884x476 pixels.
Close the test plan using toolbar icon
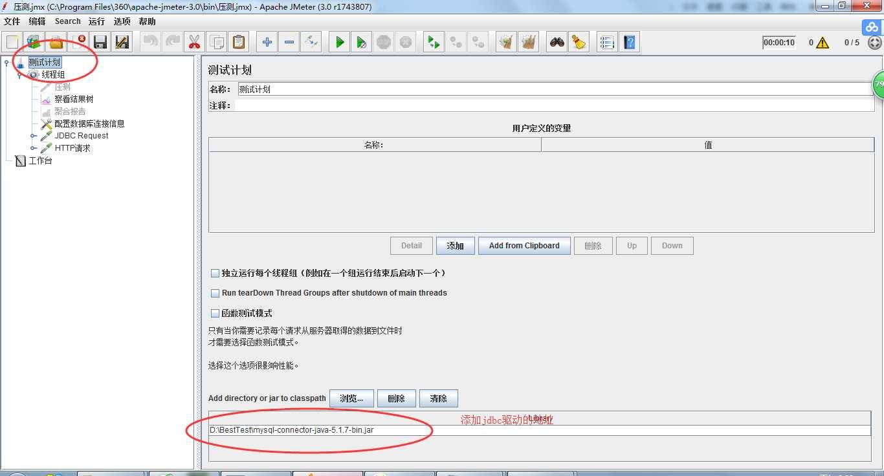click(78, 43)
